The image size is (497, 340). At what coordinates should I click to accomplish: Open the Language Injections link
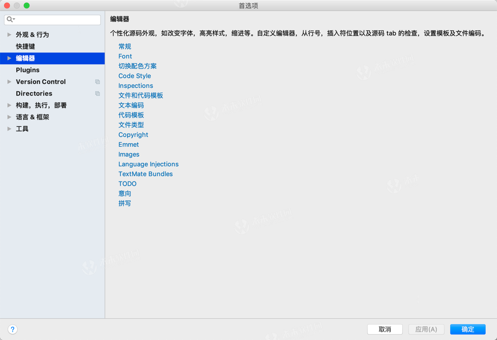pos(148,164)
